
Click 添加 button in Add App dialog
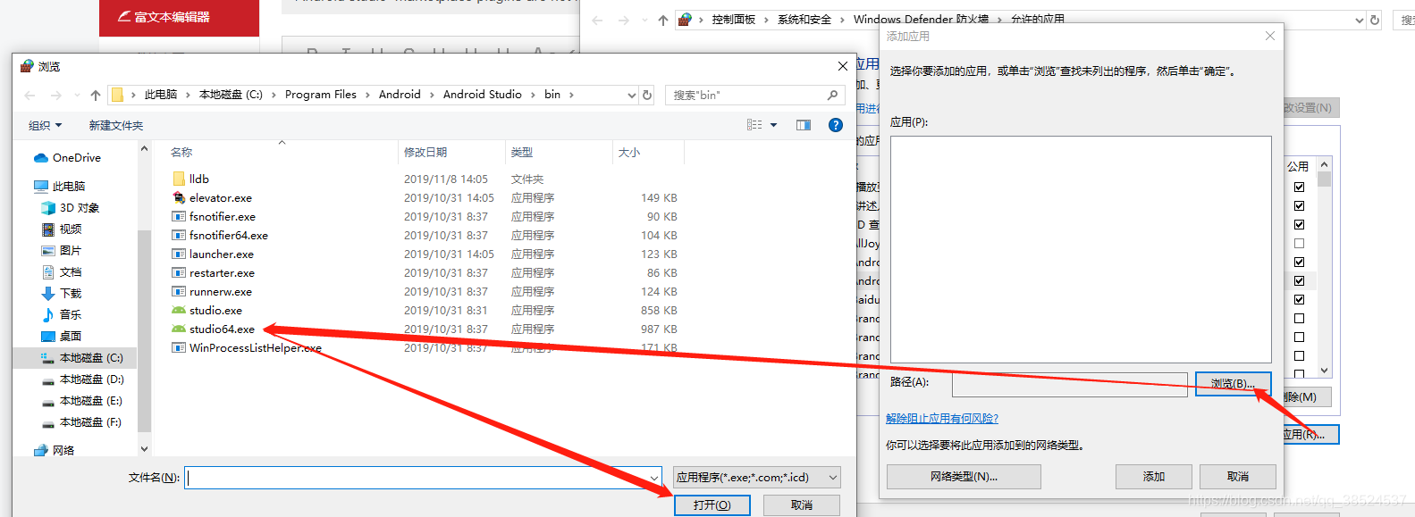tap(1154, 477)
